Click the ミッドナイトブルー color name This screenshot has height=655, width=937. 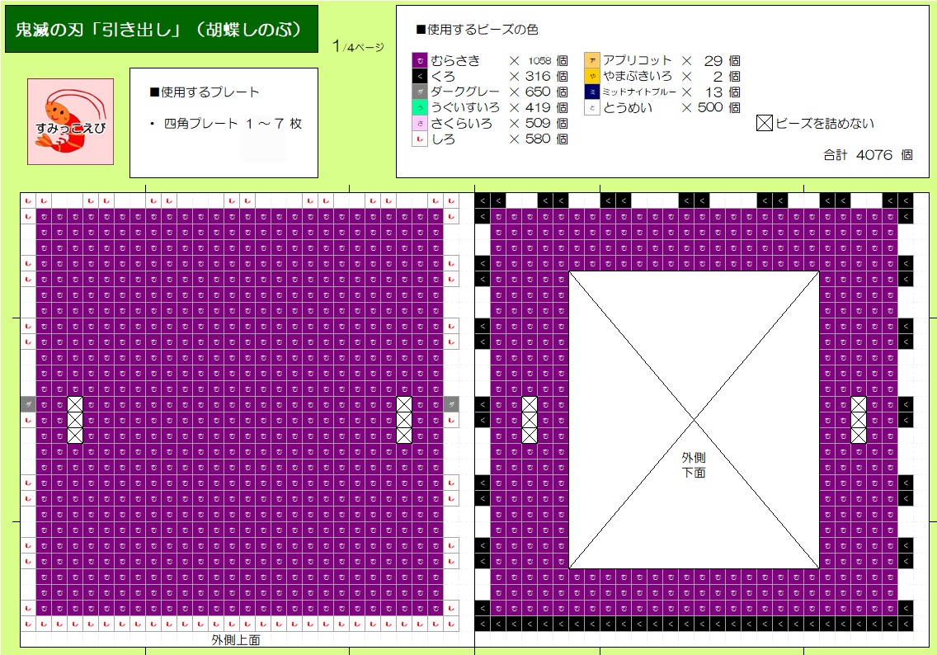[x=639, y=92]
